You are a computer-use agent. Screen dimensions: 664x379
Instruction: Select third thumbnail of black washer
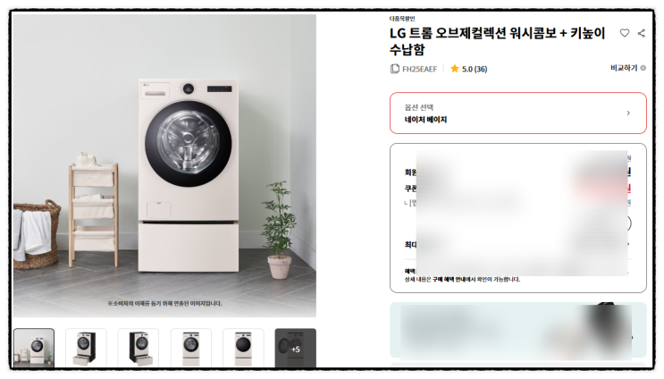139,347
